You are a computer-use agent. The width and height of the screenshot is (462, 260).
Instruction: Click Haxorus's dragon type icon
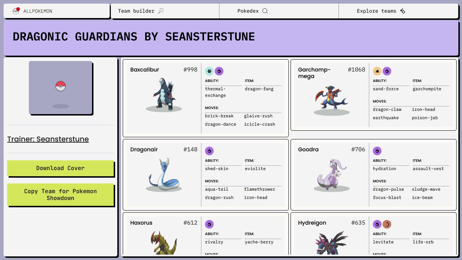click(x=209, y=224)
